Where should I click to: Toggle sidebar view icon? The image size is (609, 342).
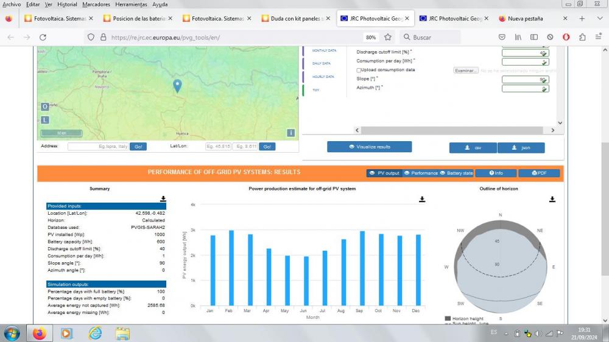534,37
